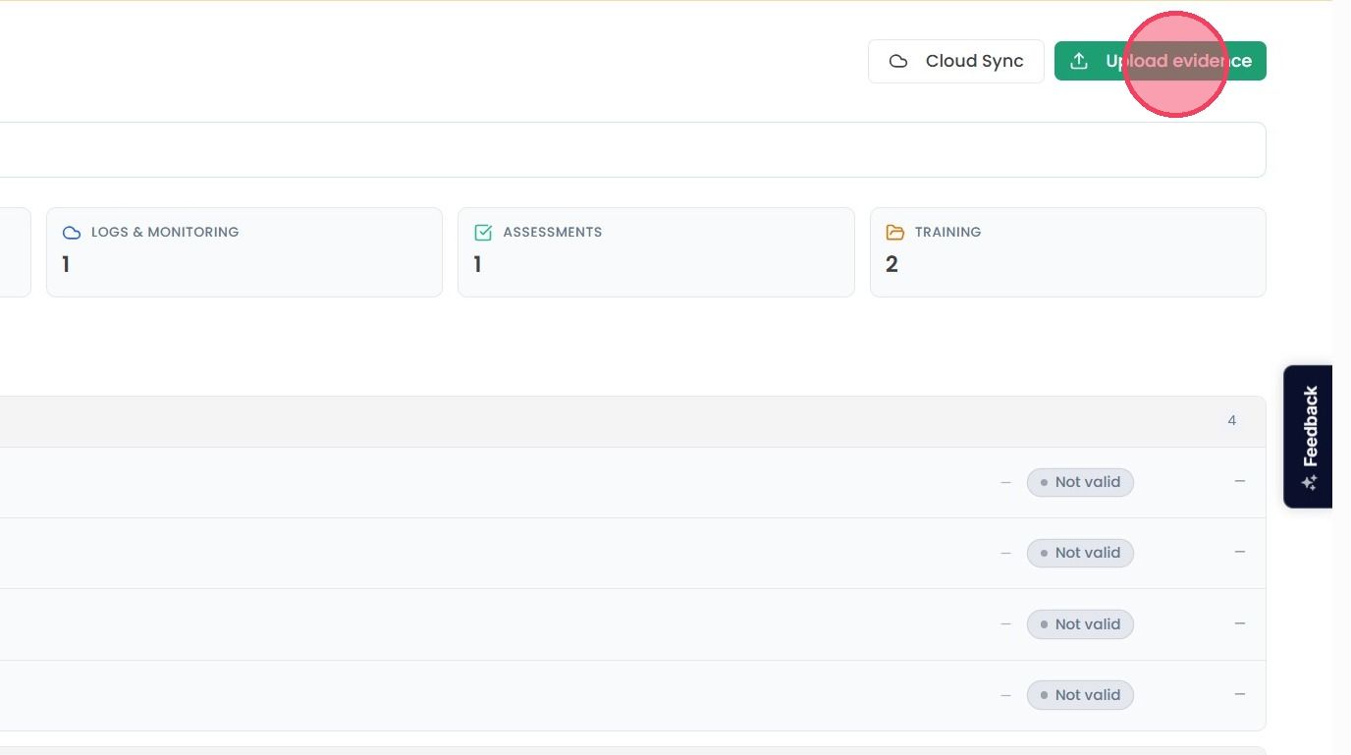Open the Training category card
Screen dimensions: 1351x755
(1067, 252)
